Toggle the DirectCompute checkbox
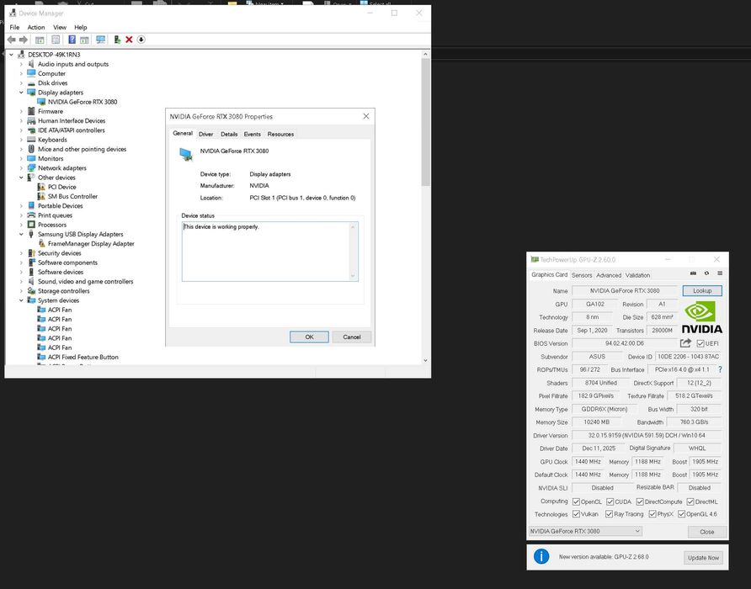This screenshot has width=751, height=589. (640, 501)
